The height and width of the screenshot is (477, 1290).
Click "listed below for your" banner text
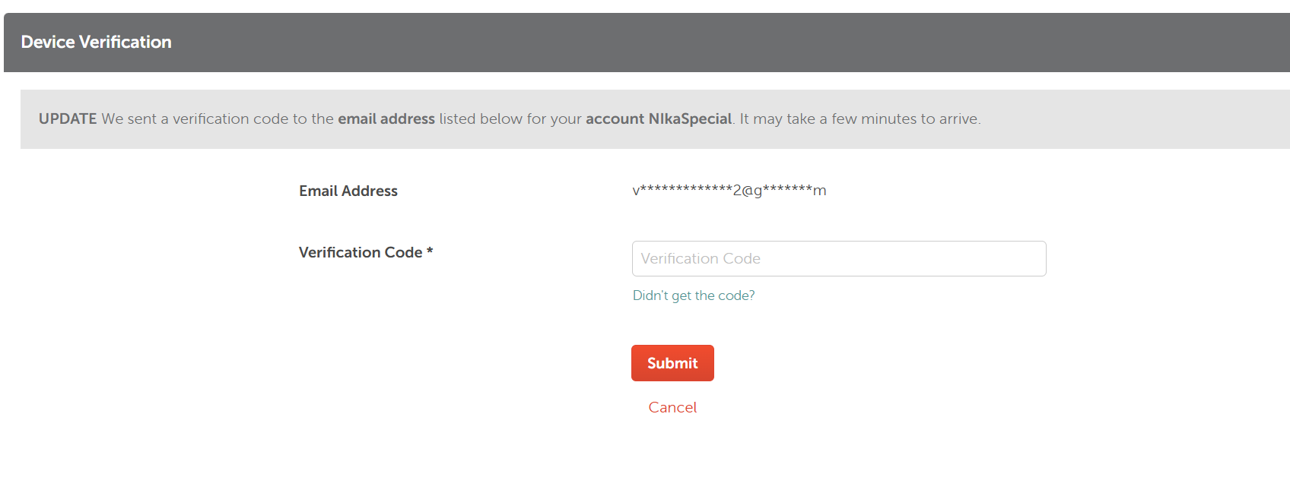[510, 118]
